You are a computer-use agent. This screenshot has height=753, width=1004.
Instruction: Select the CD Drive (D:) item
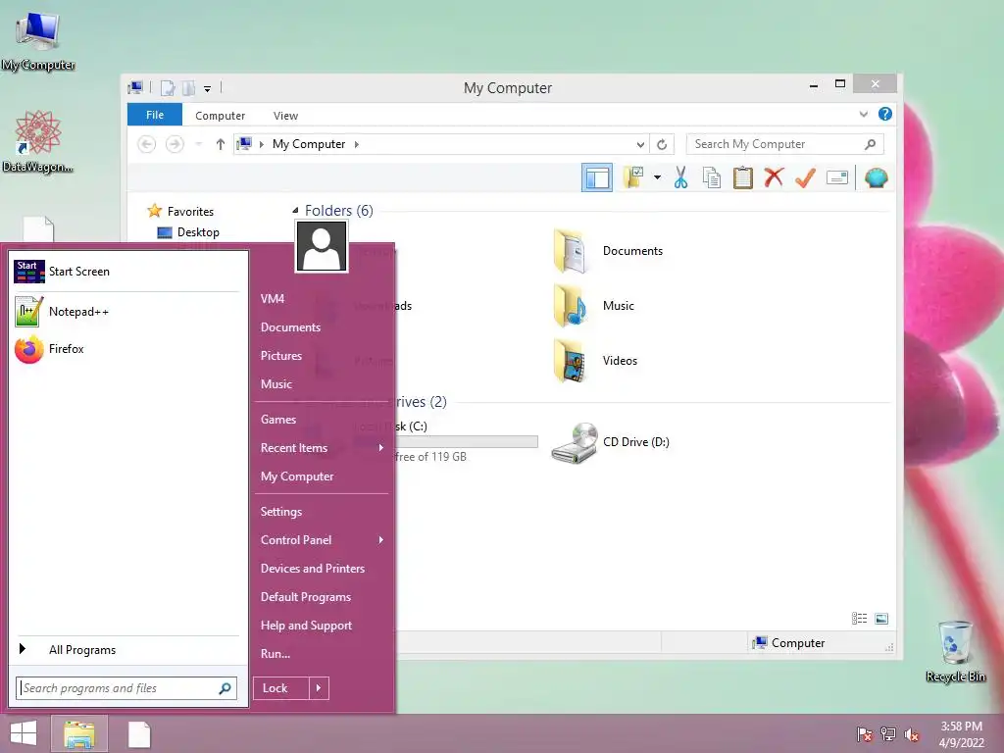pyautogui.click(x=610, y=442)
